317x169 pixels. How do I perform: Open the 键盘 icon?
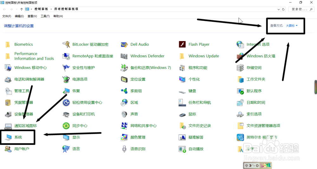182,92
